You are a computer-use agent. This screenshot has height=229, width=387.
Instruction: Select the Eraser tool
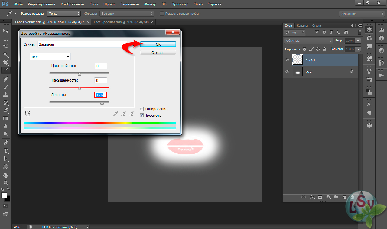coord(6,111)
